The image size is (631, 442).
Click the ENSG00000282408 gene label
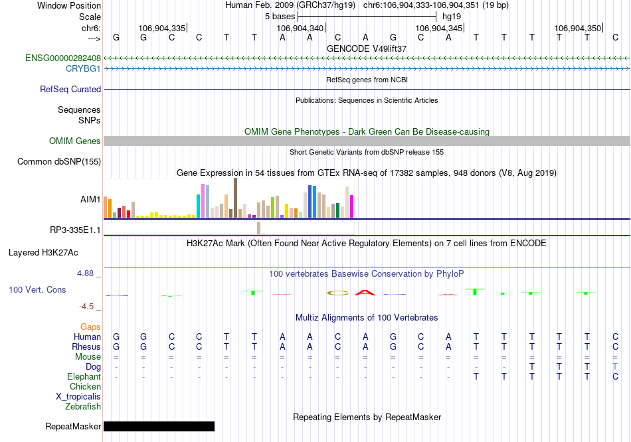click(x=63, y=58)
